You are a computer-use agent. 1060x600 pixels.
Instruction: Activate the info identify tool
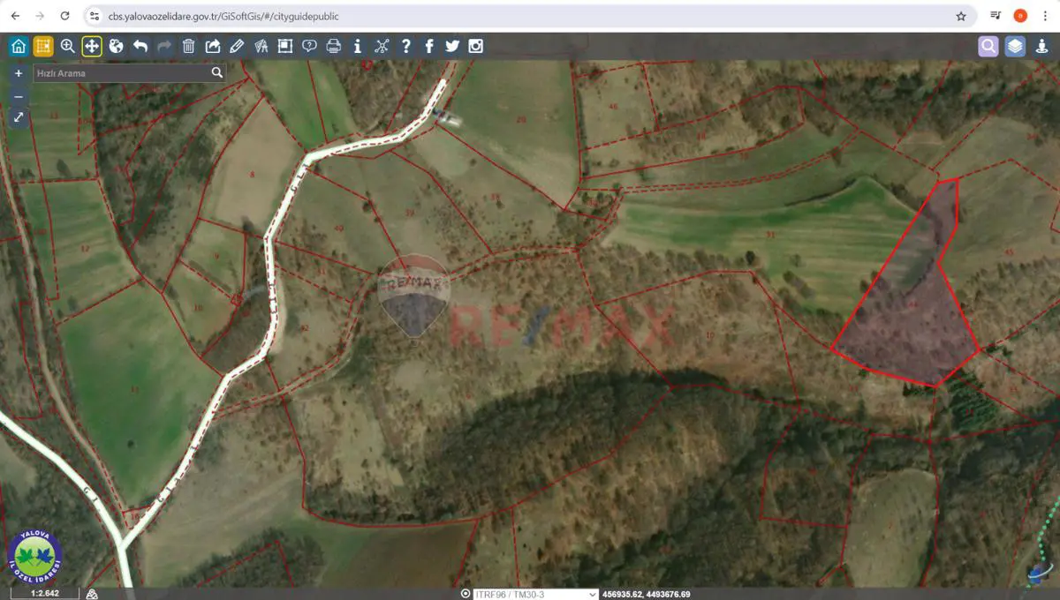pyautogui.click(x=357, y=46)
